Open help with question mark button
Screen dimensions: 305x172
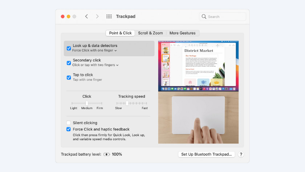point(241,155)
